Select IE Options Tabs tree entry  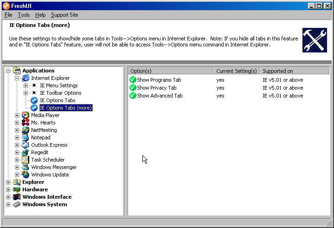58,100
